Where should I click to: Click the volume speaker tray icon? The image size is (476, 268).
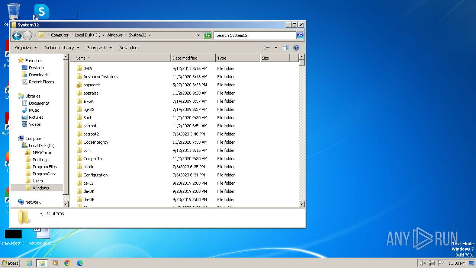pyautogui.click(x=422, y=263)
